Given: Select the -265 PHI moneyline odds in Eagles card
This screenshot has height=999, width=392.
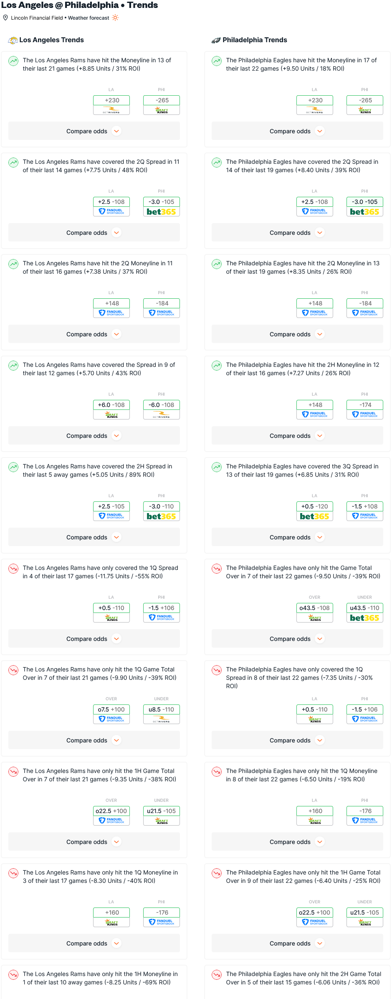Looking at the screenshot, I should (x=365, y=100).
